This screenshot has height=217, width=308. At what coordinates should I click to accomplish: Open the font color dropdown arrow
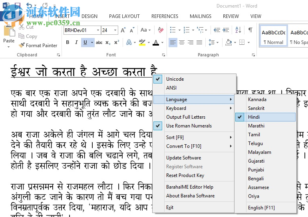[162, 42]
